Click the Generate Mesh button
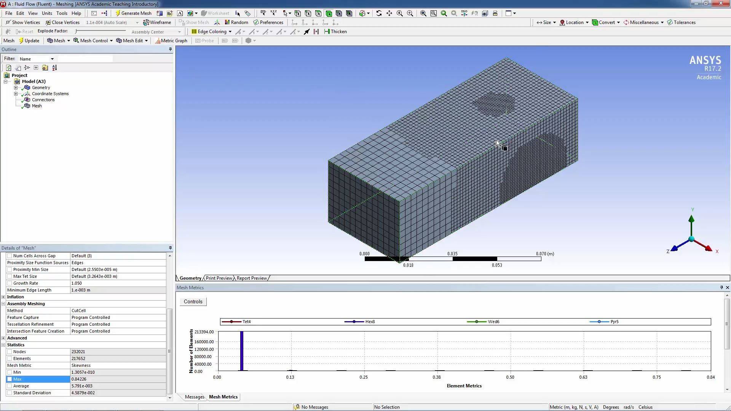The width and height of the screenshot is (731, 411). tap(133, 13)
